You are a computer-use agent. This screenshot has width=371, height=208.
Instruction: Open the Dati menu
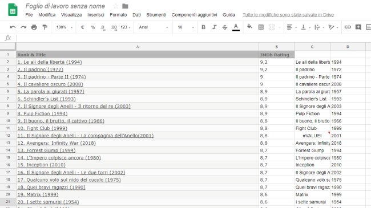pyautogui.click(x=136, y=15)
